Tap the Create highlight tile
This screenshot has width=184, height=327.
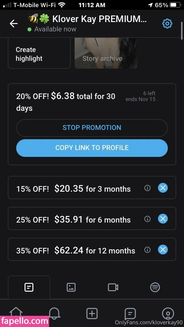tap(39, 54)
